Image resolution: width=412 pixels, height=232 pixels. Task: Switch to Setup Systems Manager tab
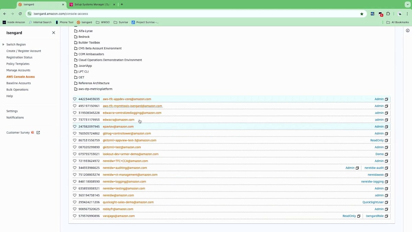point(92,4)
